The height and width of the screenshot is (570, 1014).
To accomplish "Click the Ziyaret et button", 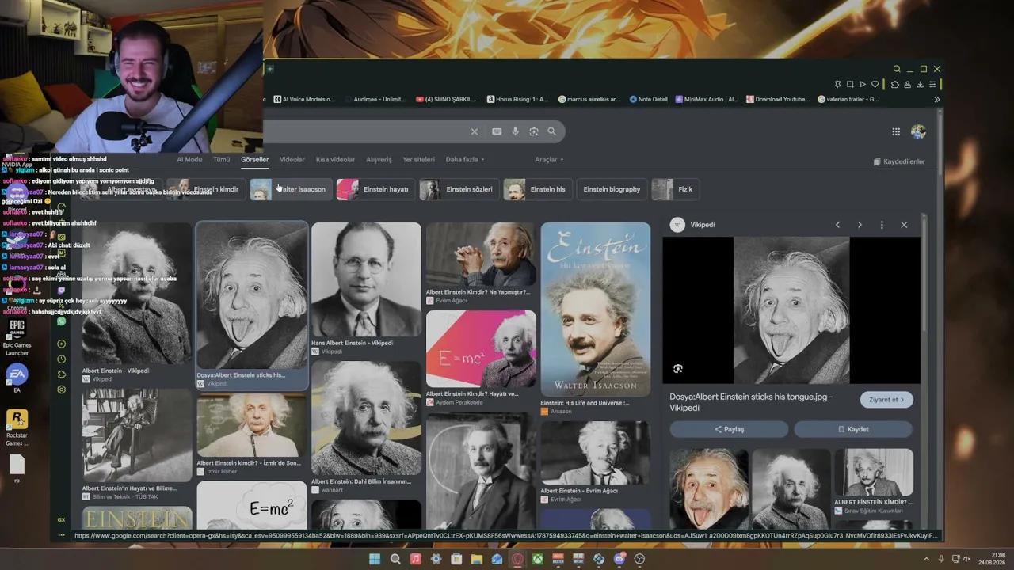I will [x=887, y=400].
